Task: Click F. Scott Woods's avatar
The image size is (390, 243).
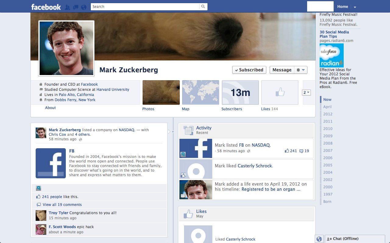Action: coord(41,229)
